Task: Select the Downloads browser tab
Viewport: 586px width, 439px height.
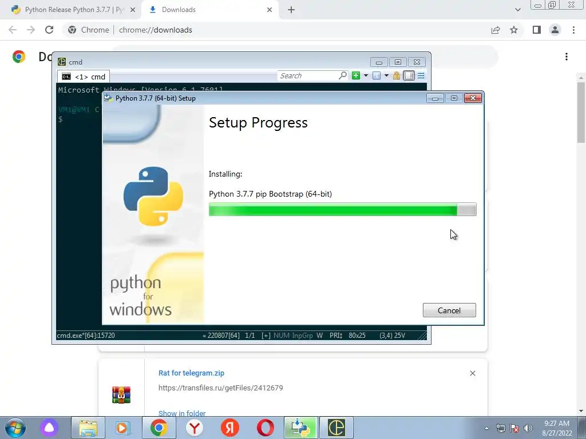Action: click(x=209, y=10)
